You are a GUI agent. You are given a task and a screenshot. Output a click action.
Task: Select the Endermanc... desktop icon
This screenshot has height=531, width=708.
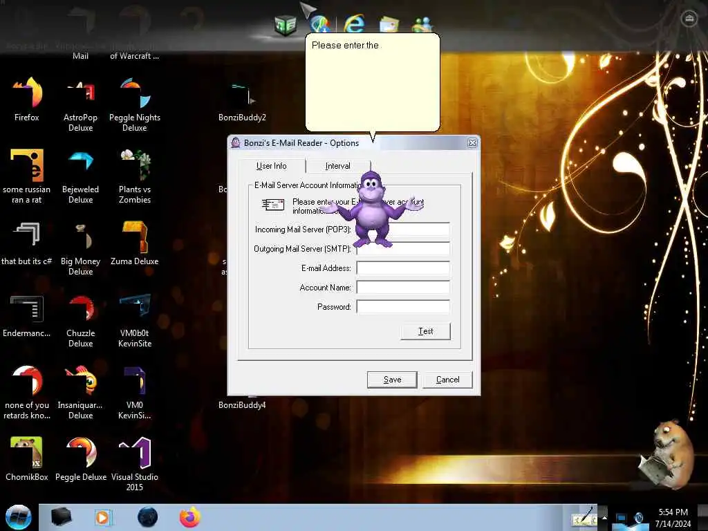[27, 315]
